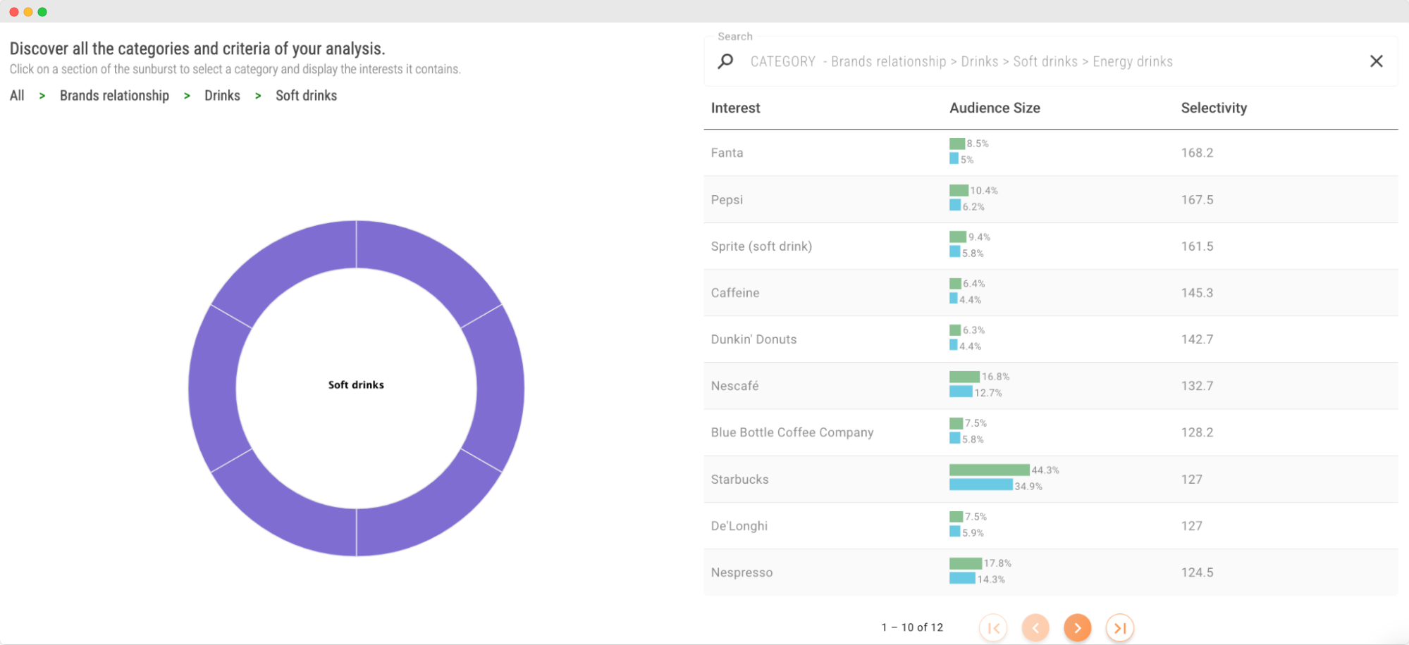The width and height of the screenshot is (1409, 645).
Task: Click Caffeine selectivity value 145.3
Action: click(1197, 292)
